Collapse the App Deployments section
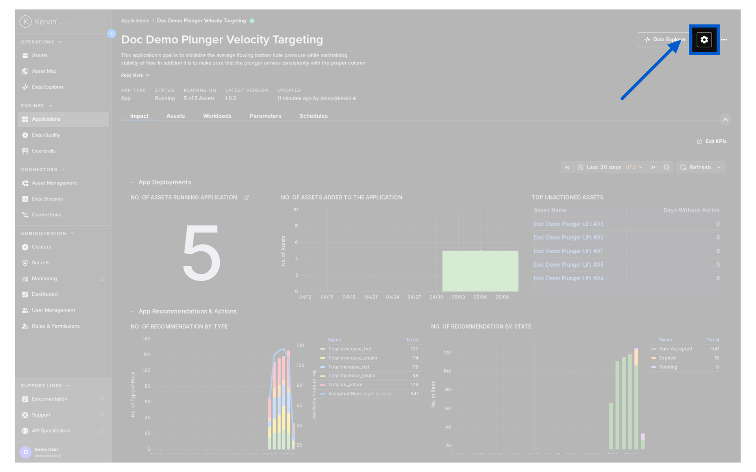This screenshot has width=756, height=472. [x=132, y=183]
